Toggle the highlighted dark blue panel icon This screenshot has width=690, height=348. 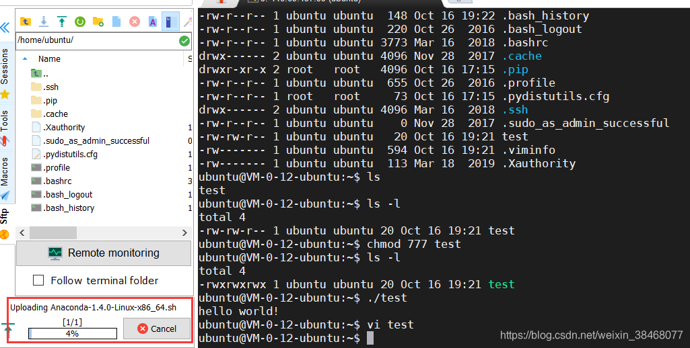[170, 21]
